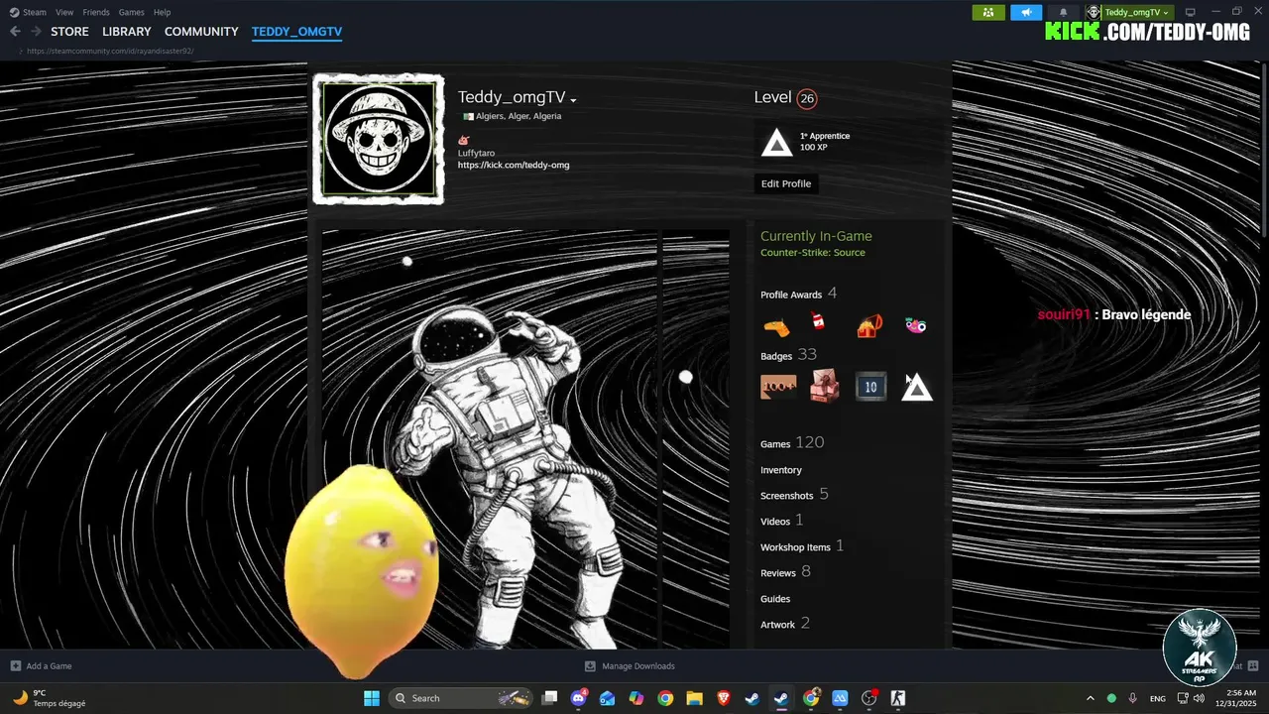Open the Reviews link
Viewport: 1269px width, 714px height.
tap(778, 573)
